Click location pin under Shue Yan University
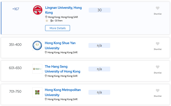This screenshot has width=171, height=106. click(46, 52)
